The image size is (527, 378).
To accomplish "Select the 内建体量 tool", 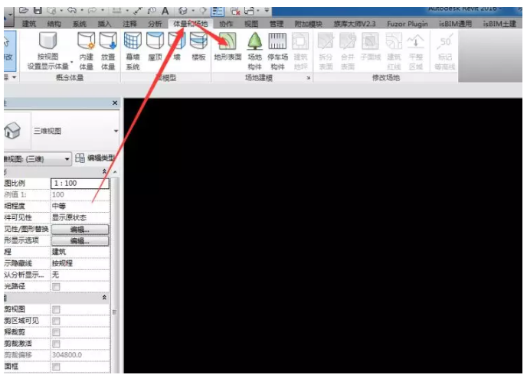I will [86, 51].
